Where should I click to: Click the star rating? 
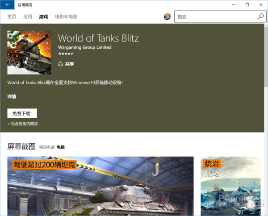[x=66, y=54]
